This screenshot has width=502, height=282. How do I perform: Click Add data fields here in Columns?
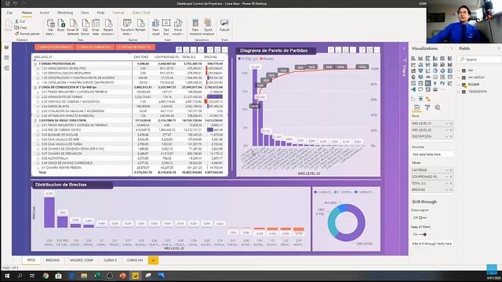coord(432,154)
